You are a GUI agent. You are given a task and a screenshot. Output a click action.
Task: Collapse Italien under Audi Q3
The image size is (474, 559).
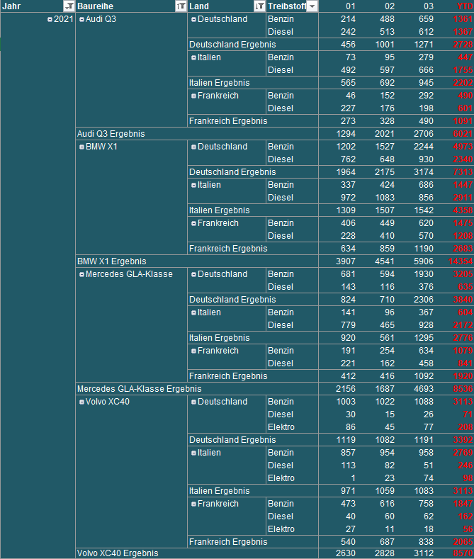tap(193, 58)
